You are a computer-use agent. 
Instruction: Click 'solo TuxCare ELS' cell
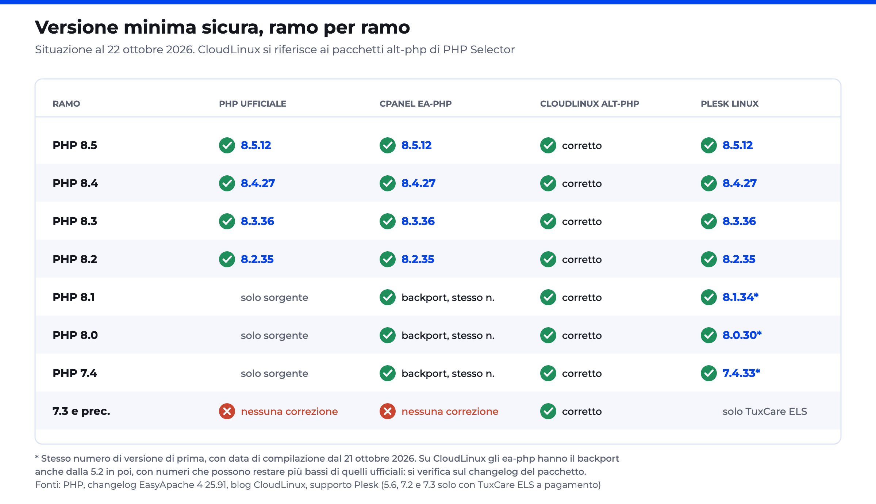[765, 411]
